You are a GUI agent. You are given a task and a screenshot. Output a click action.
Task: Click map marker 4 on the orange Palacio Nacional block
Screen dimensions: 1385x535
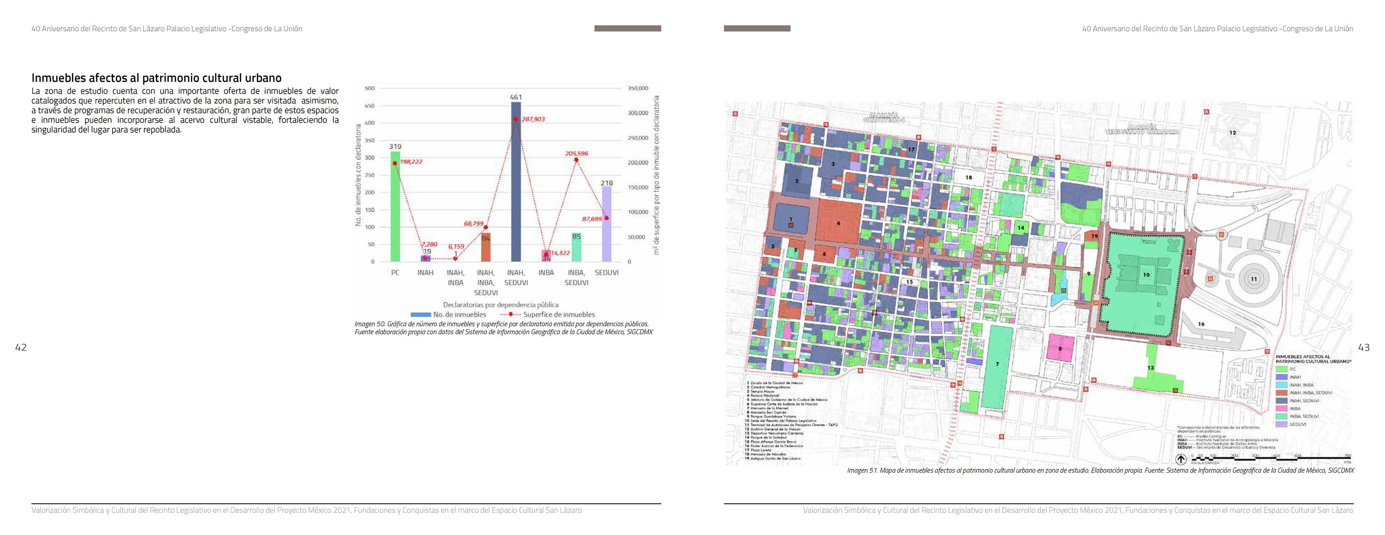tap(838, 224)
